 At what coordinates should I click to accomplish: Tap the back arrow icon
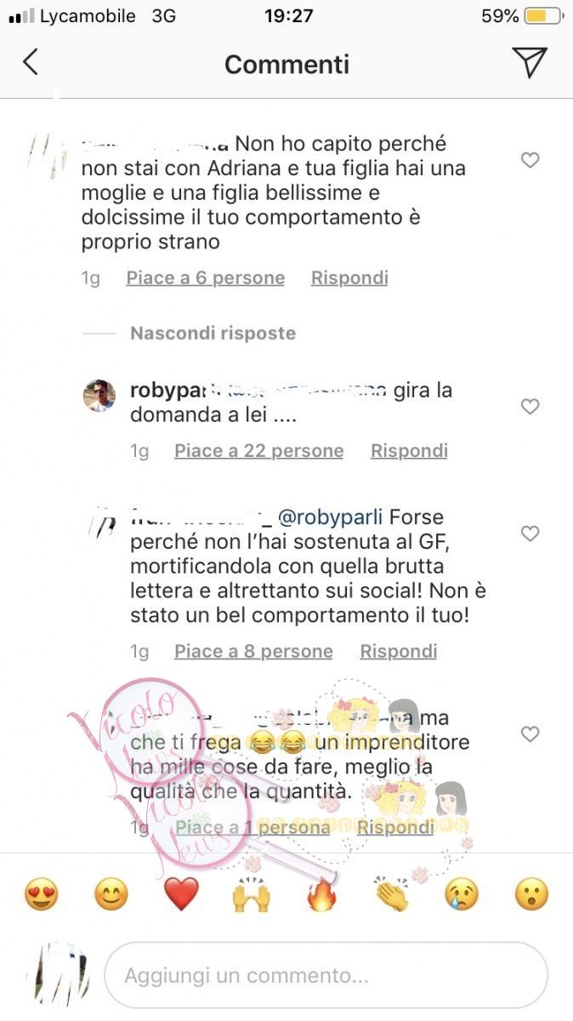tap(31, 62)
